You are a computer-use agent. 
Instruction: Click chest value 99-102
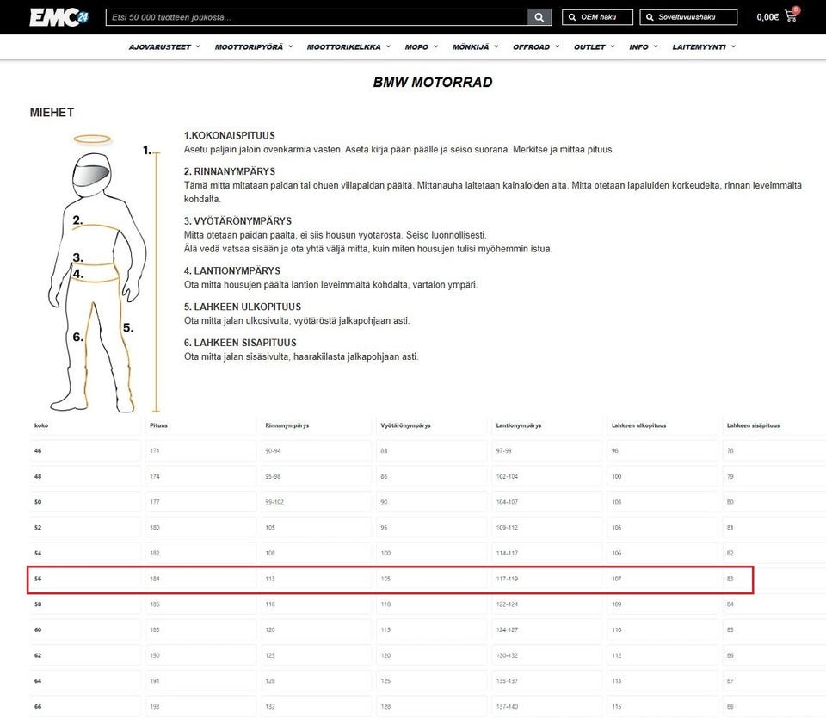(274, 502)
